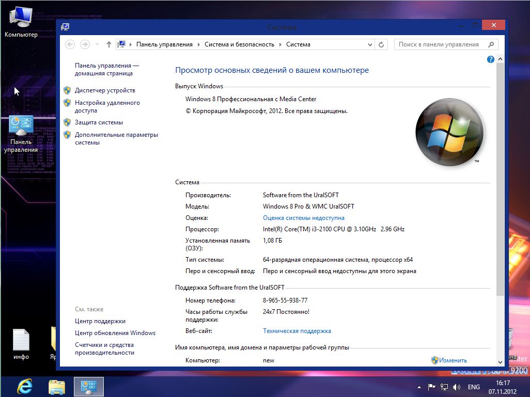Click the volume speaker tray icon
Viewport: 530px width, 397px height.
pos(456,387)
